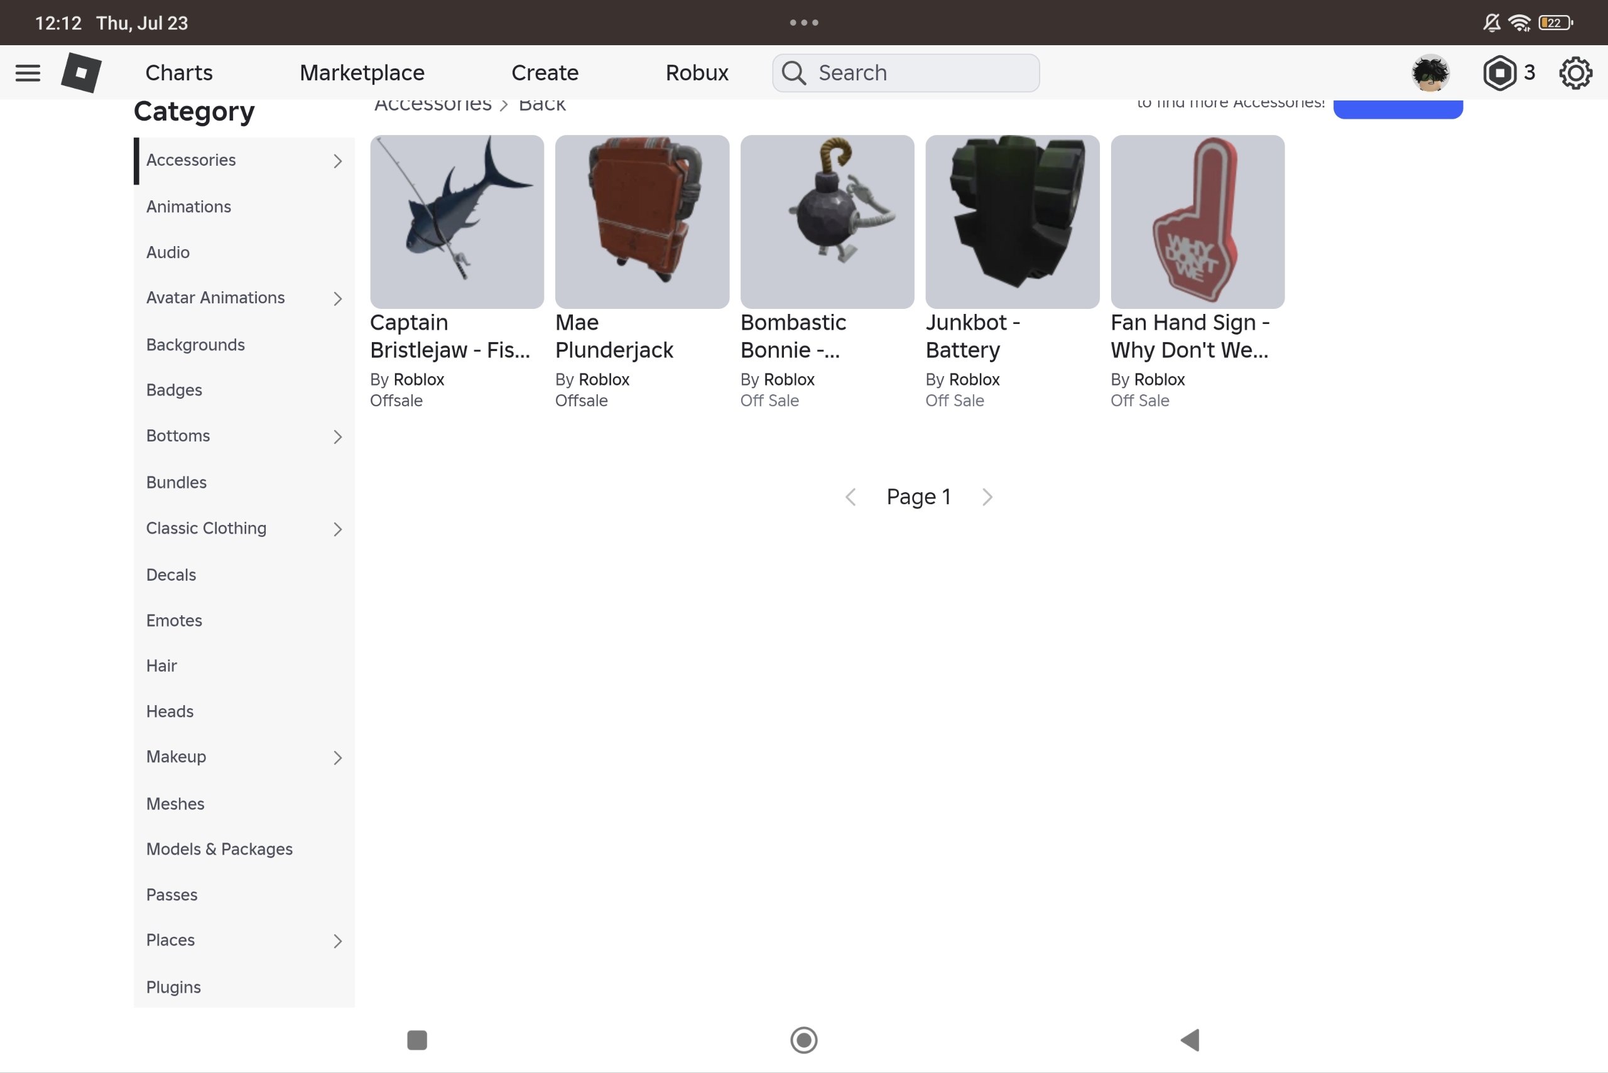Open the user avatar profile picture
This screenshot has width=1608, height=1073.
[x=1430, y=73]
